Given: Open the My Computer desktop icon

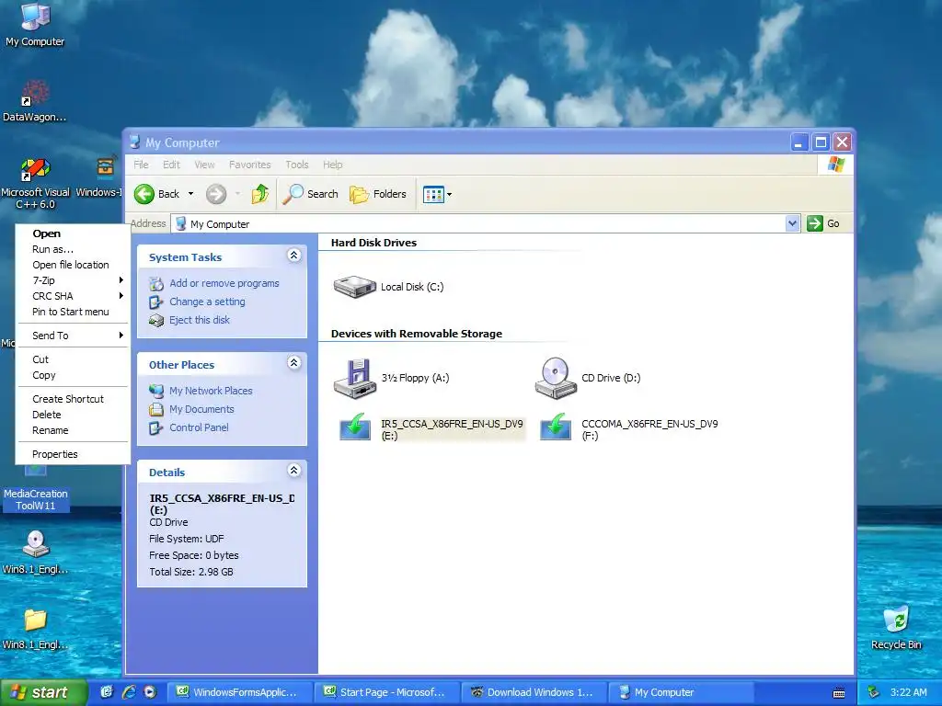Looking at the screenshot, I should point(35,24).
